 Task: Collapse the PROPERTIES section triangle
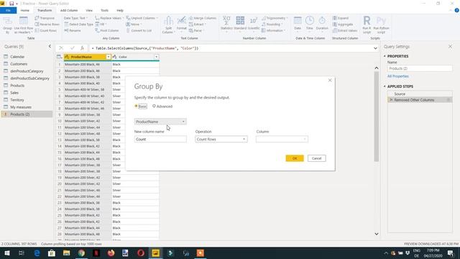385,56
